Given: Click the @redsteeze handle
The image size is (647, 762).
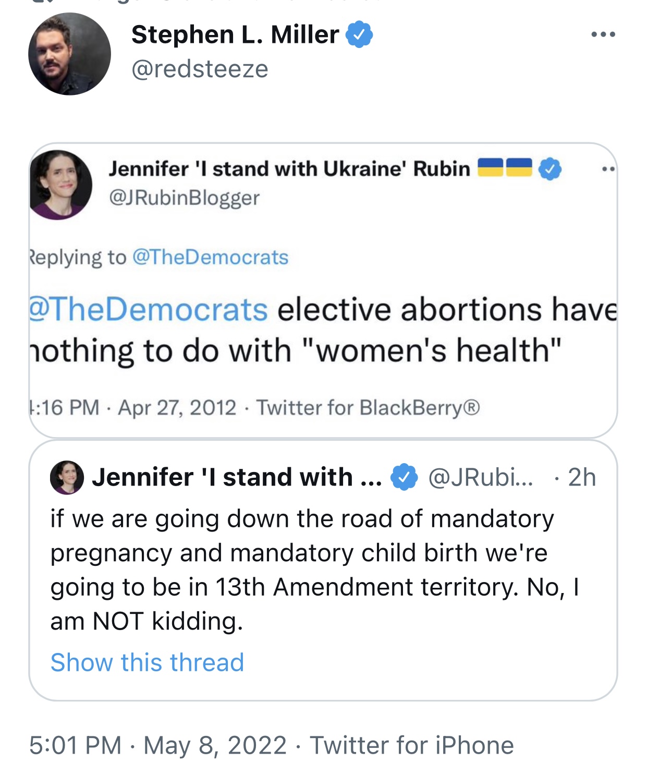Looking at the screenshot, I should (200, 69).
